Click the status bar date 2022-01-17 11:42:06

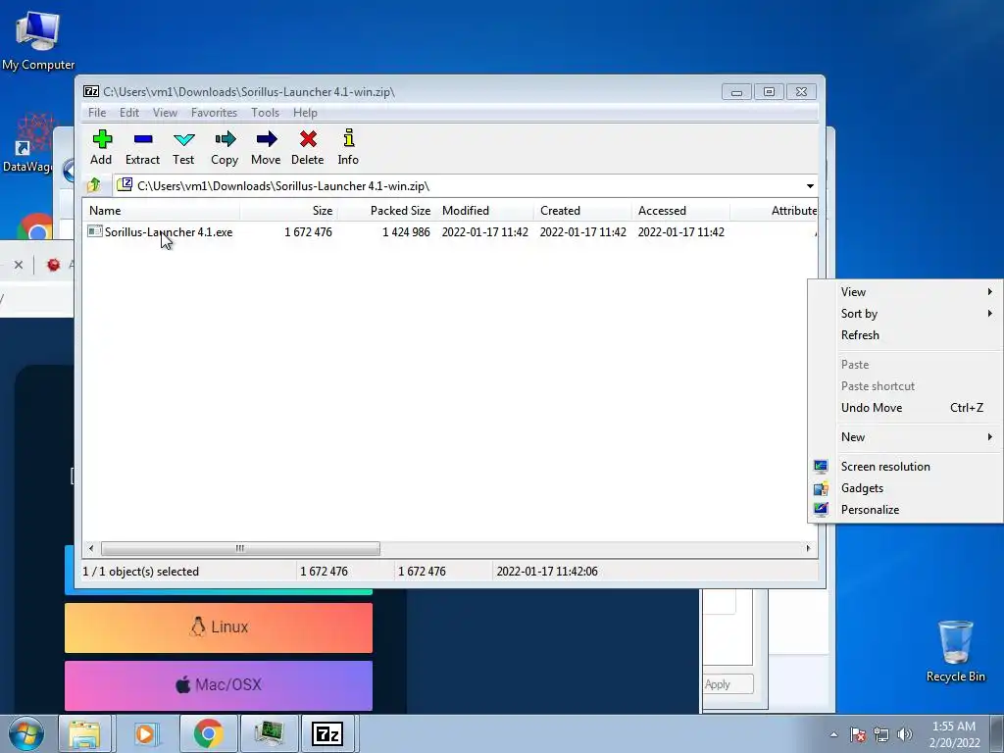547,572
